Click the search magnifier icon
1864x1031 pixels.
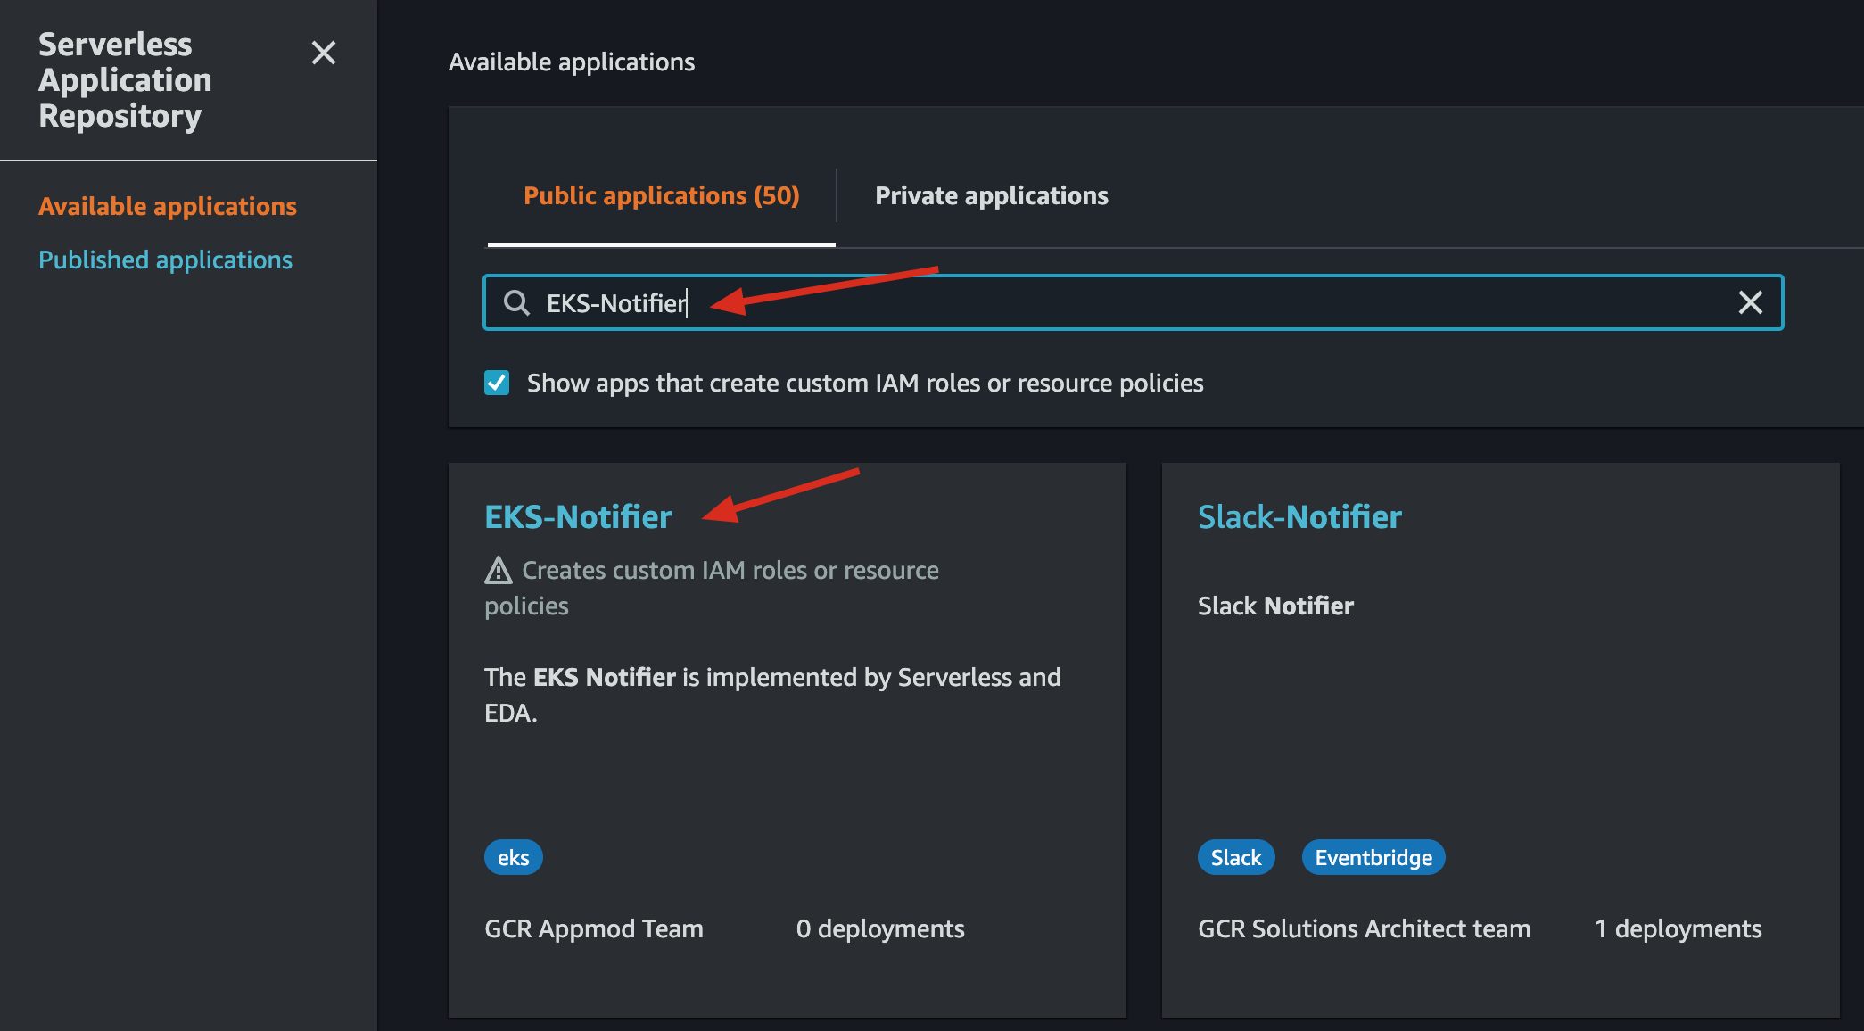pyautogui.click(x=516, y=303)
